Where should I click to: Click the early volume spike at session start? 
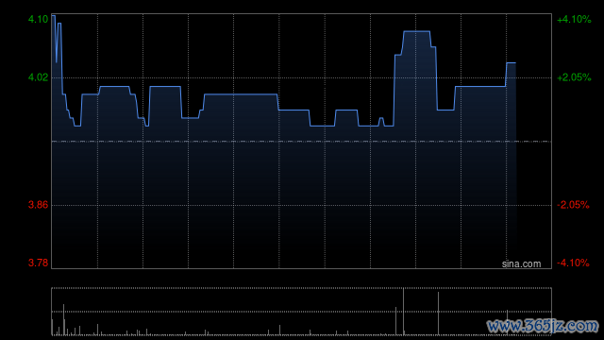[63, 319]
